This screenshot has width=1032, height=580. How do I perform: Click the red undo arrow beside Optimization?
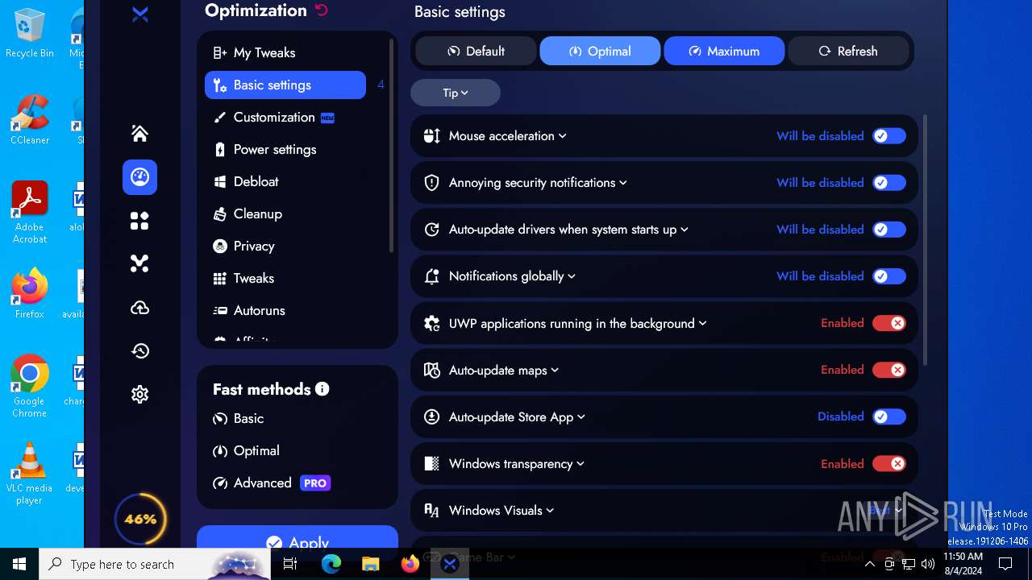pyautogui.click(x=322, y=10)
